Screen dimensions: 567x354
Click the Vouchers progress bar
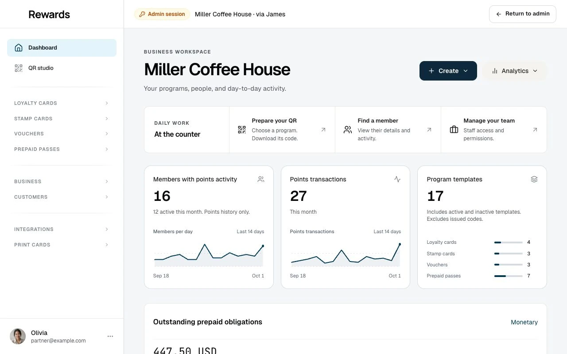coord(509,265)
